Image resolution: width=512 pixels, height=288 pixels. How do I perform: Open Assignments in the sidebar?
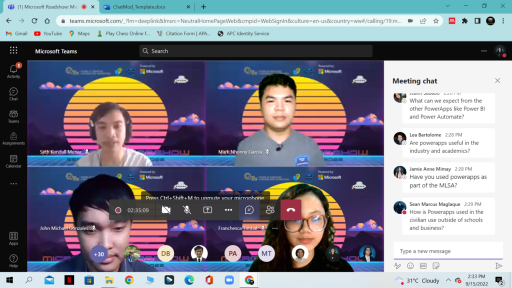pos(13,139)
